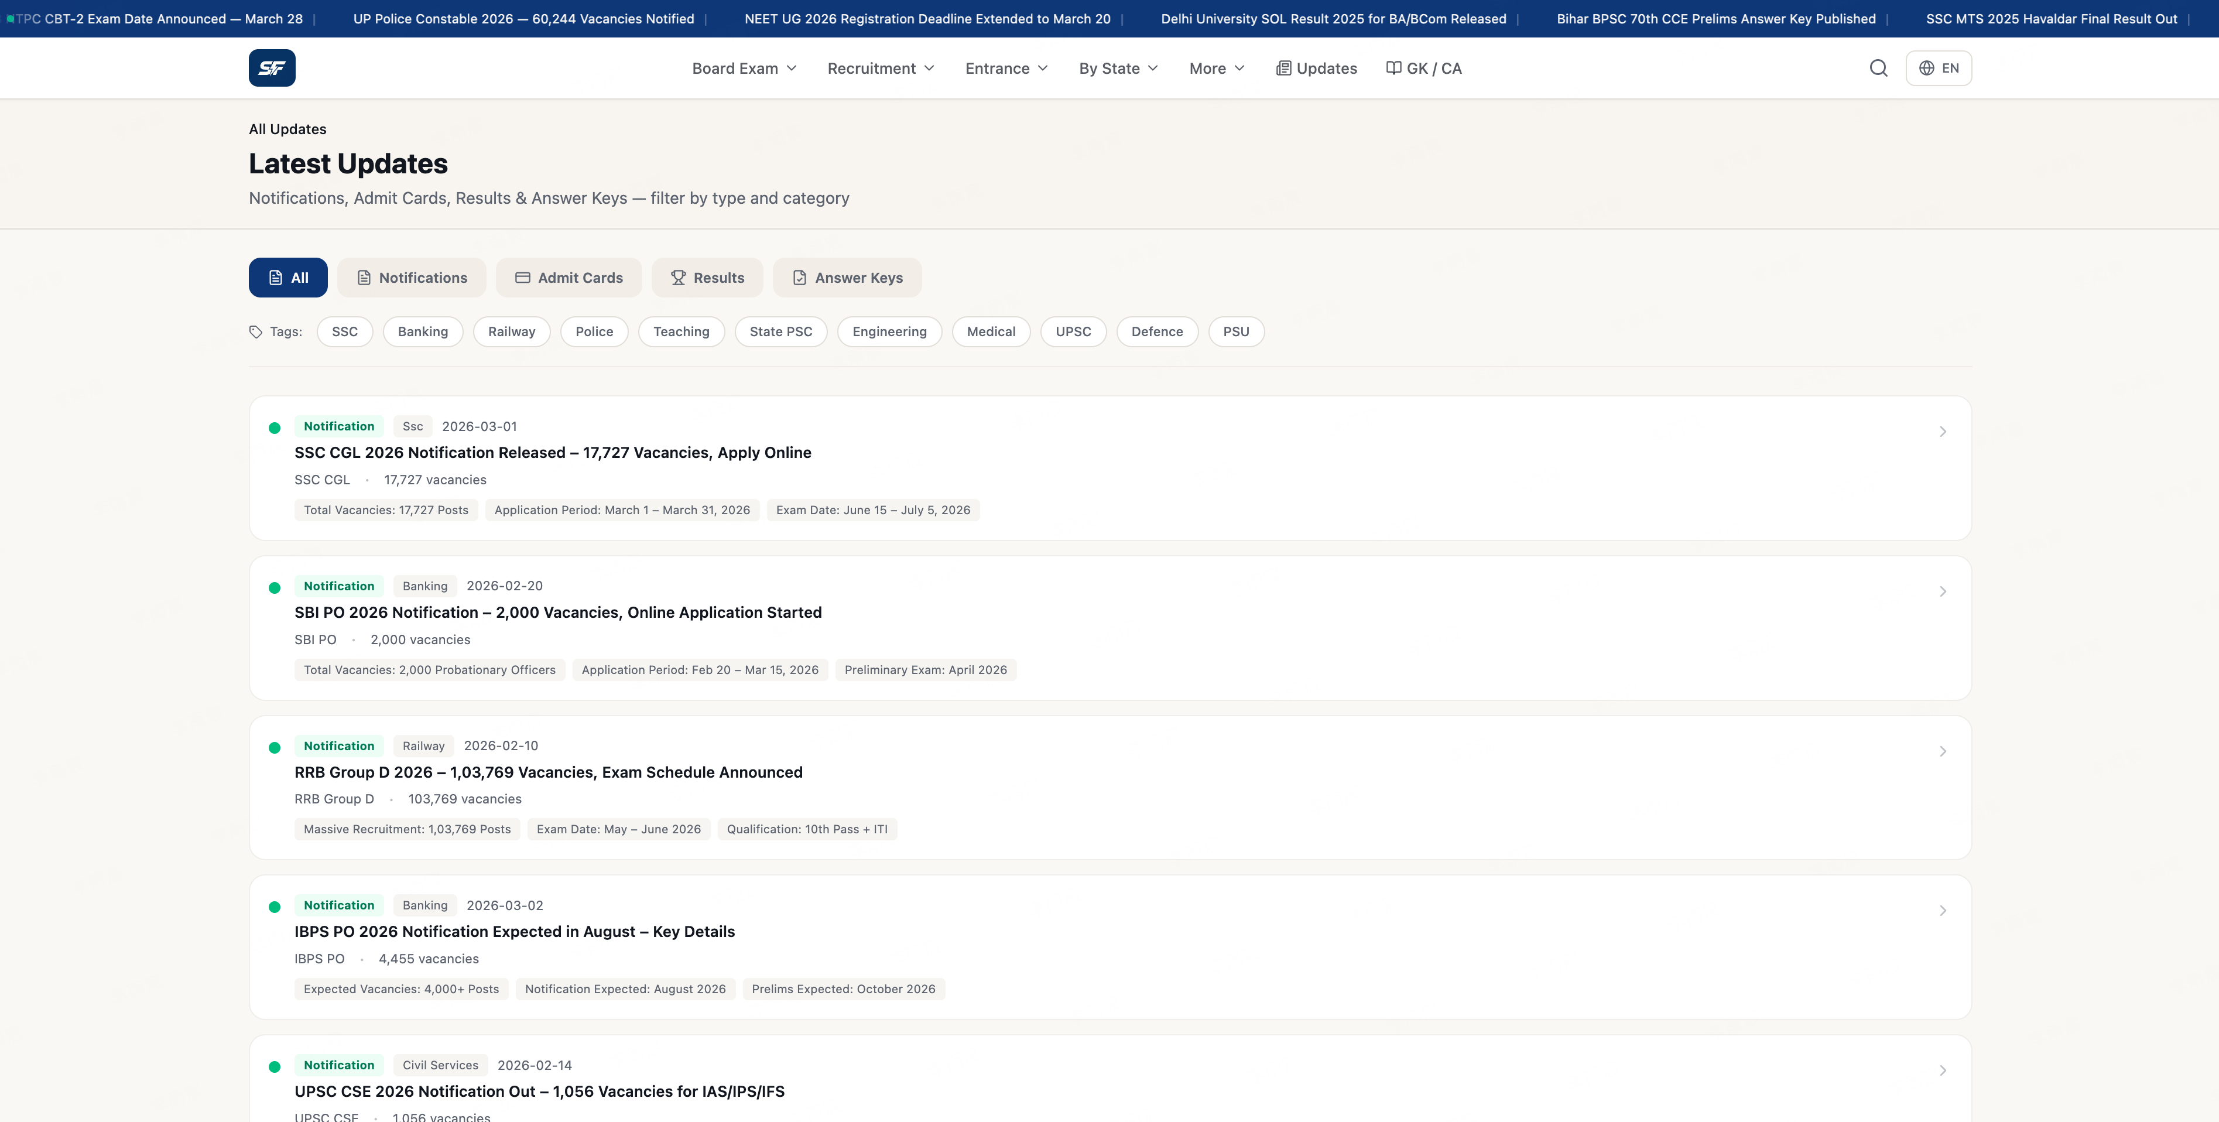Click the SF site logo
Viewport: 2219px width, 1122px height.
point(271,68)
